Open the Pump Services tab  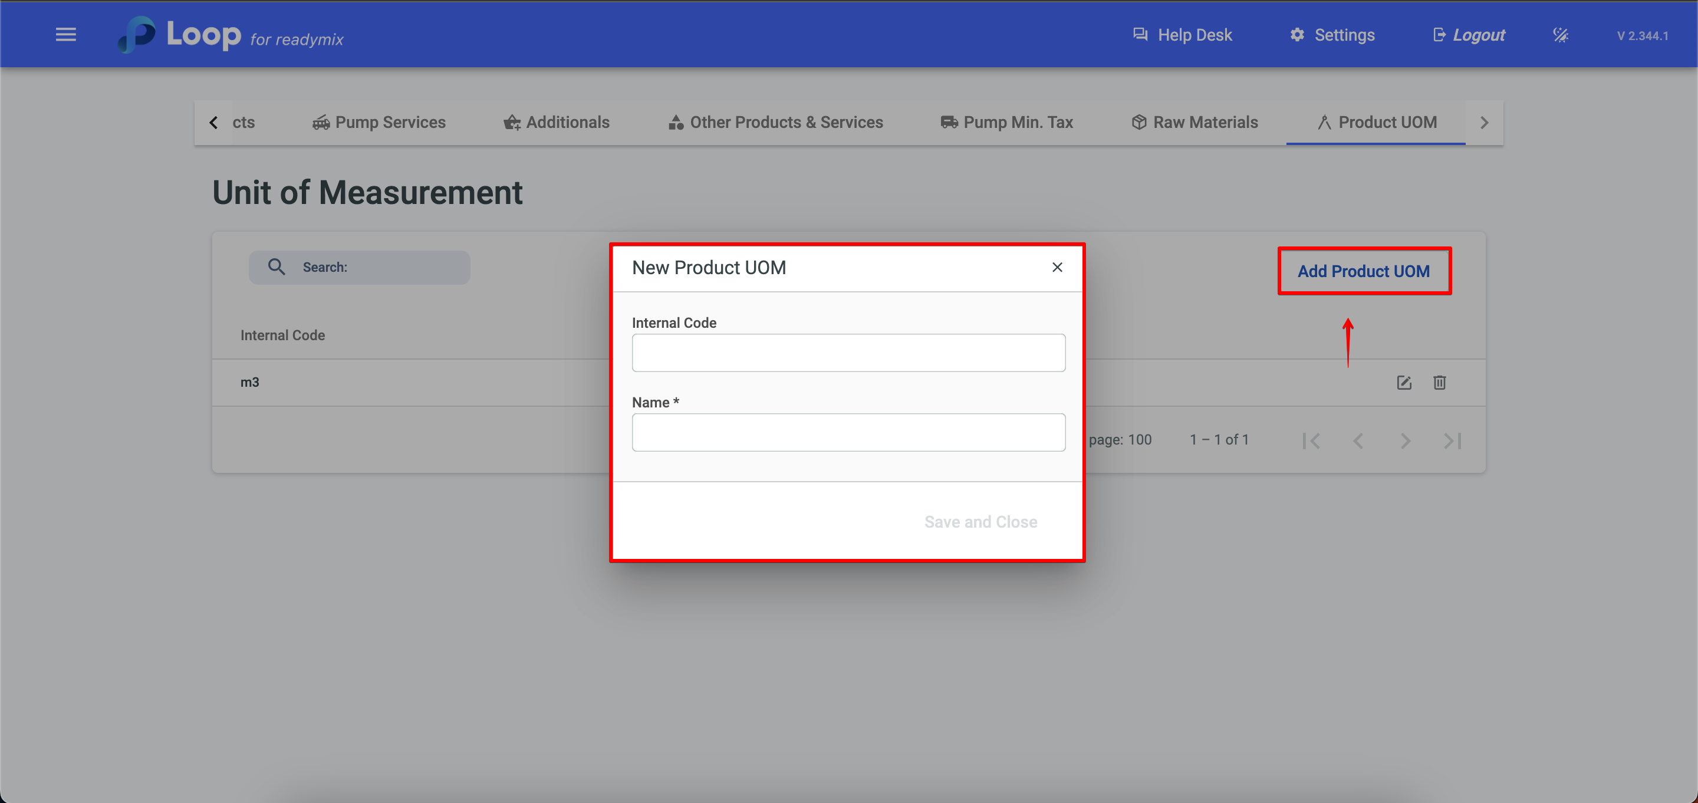[379, 123]
